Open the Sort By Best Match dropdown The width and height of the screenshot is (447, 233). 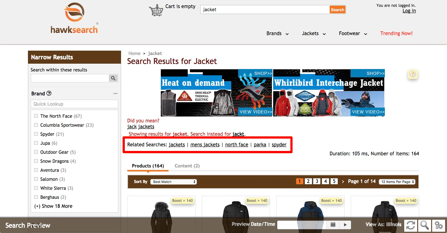point(174,182)
